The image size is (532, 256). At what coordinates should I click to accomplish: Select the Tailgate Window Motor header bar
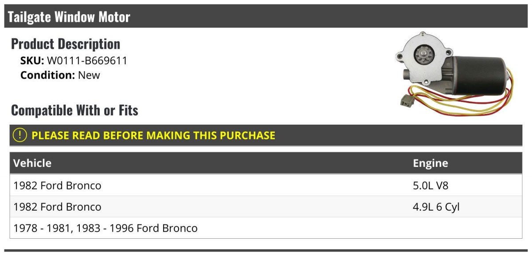(x=266, y=16)
